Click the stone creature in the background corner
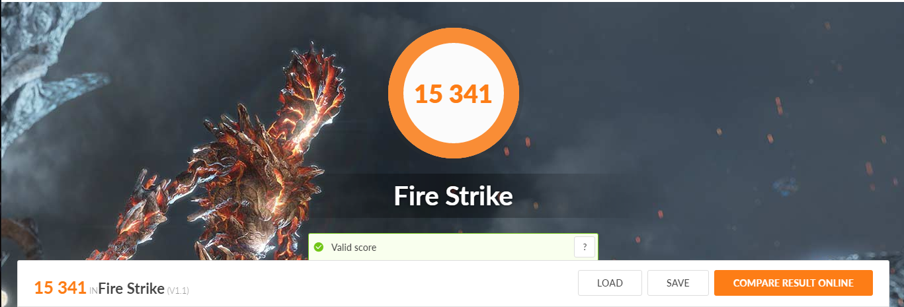904x307 pixels. tap(46, 73)
